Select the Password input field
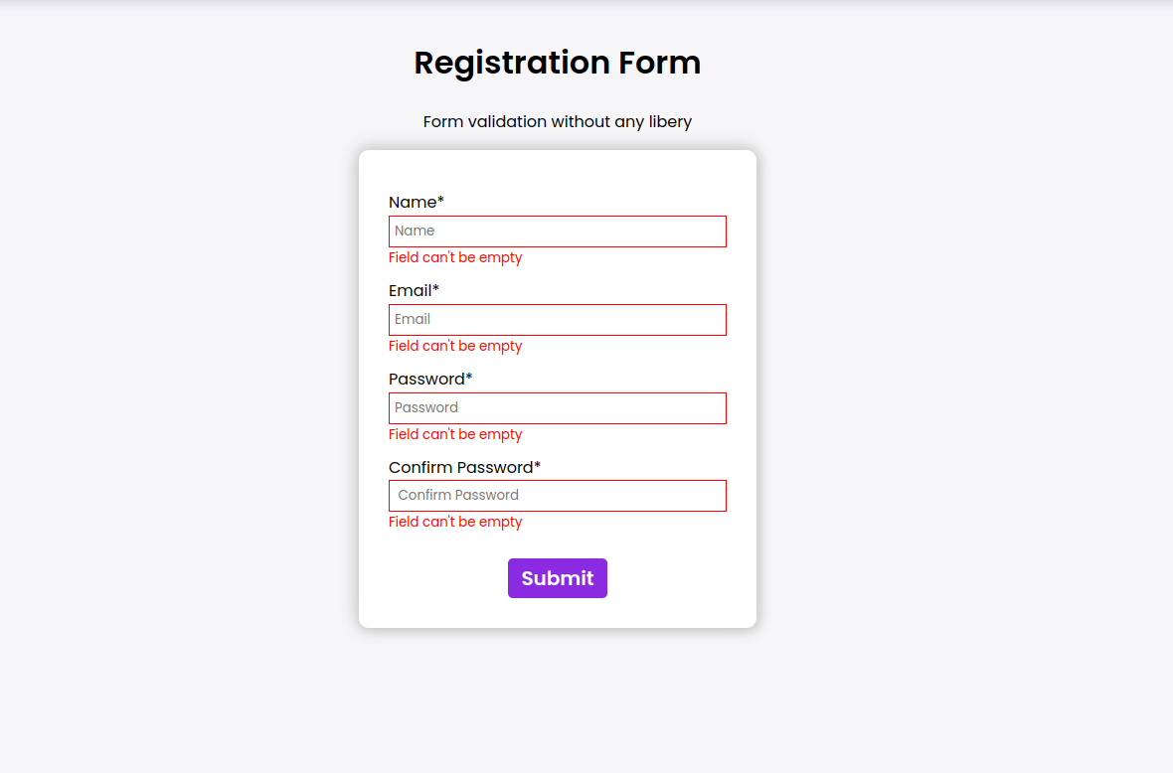 [557, 408]
